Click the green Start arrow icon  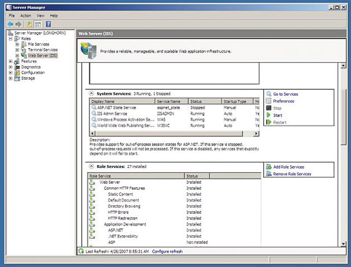[x=269, y=115]
